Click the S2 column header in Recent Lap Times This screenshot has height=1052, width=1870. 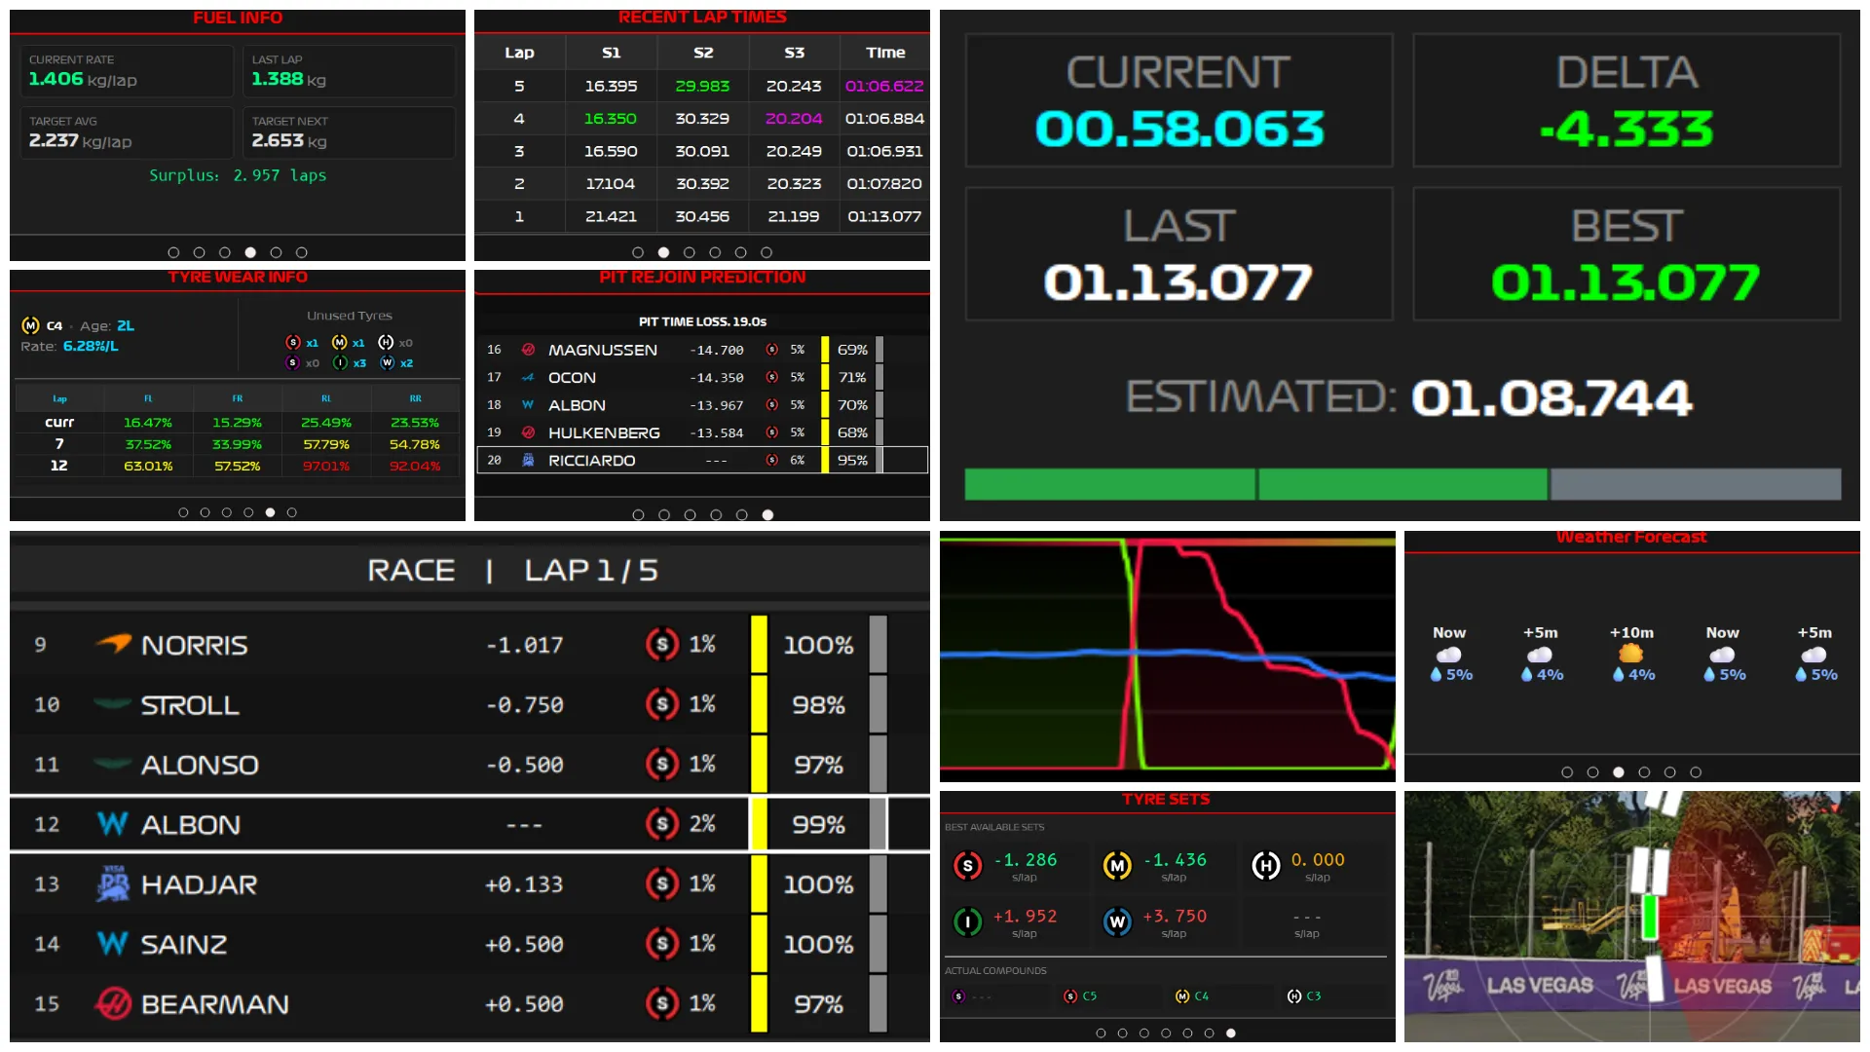pyautogui.click(x=703, y=53)
